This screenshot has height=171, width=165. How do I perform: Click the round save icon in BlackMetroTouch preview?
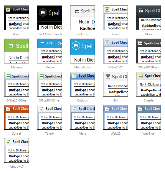pyautogui.click(x=43, y=12)
